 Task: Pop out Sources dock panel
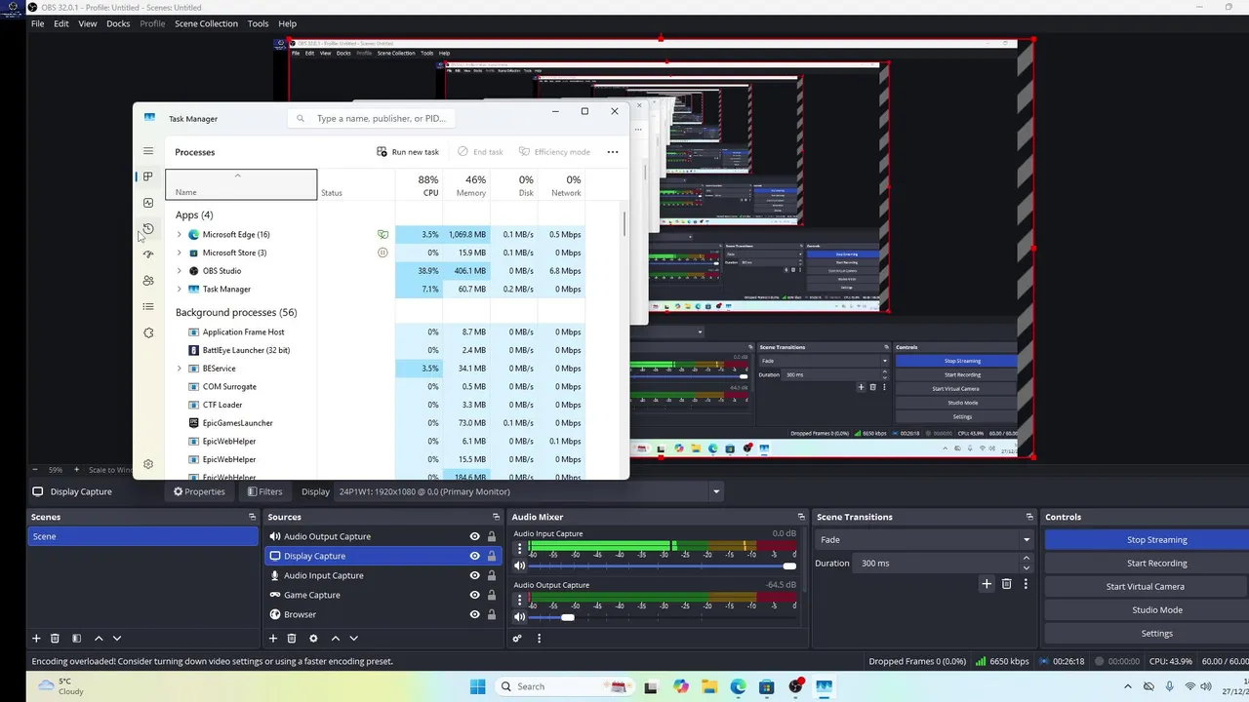[x=496, y=517]
